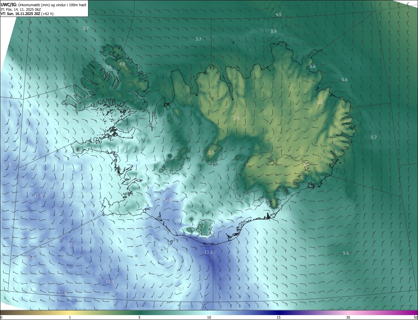418x320 pixels.
Task: Select the 4.5 value label
Action: click(279, 15)
